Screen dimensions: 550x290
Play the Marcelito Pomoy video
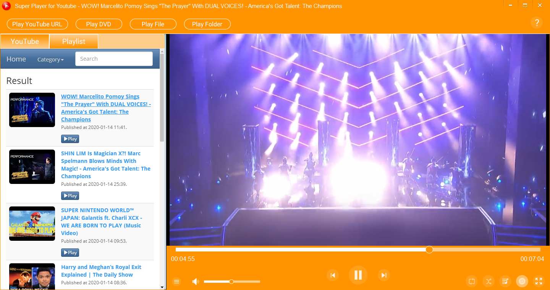coord(70,139)
